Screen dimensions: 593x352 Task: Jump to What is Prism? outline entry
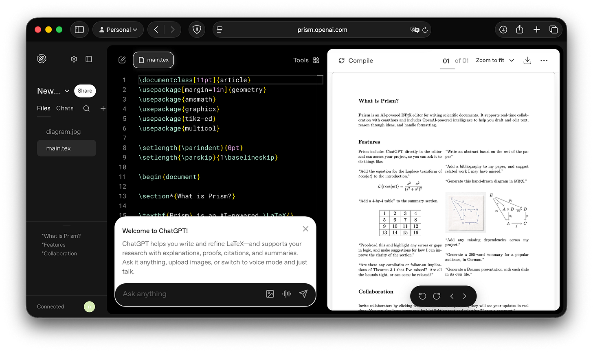click(61, 236)
